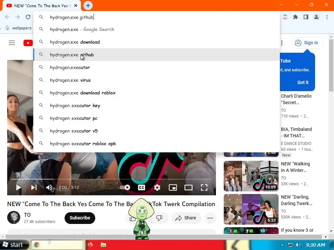Click the 9:30 AM clock
The width and height of the screenshot is (334, 250).
pos(315,245)
